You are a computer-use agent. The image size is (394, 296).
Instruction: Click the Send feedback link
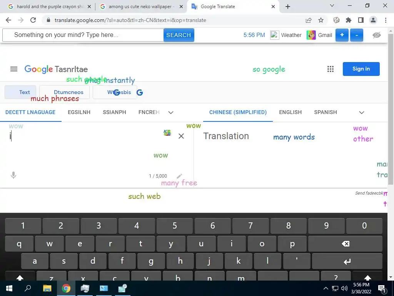(369, 193)
